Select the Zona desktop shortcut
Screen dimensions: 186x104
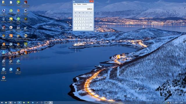click(11, 70)
